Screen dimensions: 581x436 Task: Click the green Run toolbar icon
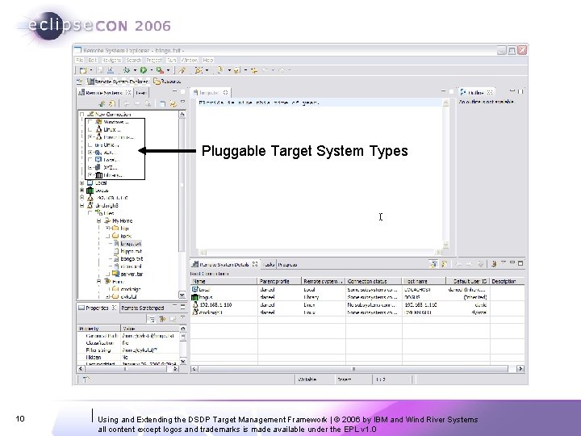[144, 70]
